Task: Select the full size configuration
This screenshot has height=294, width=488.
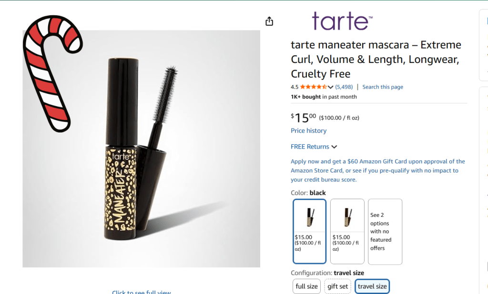Action: (x=306, y=286)
